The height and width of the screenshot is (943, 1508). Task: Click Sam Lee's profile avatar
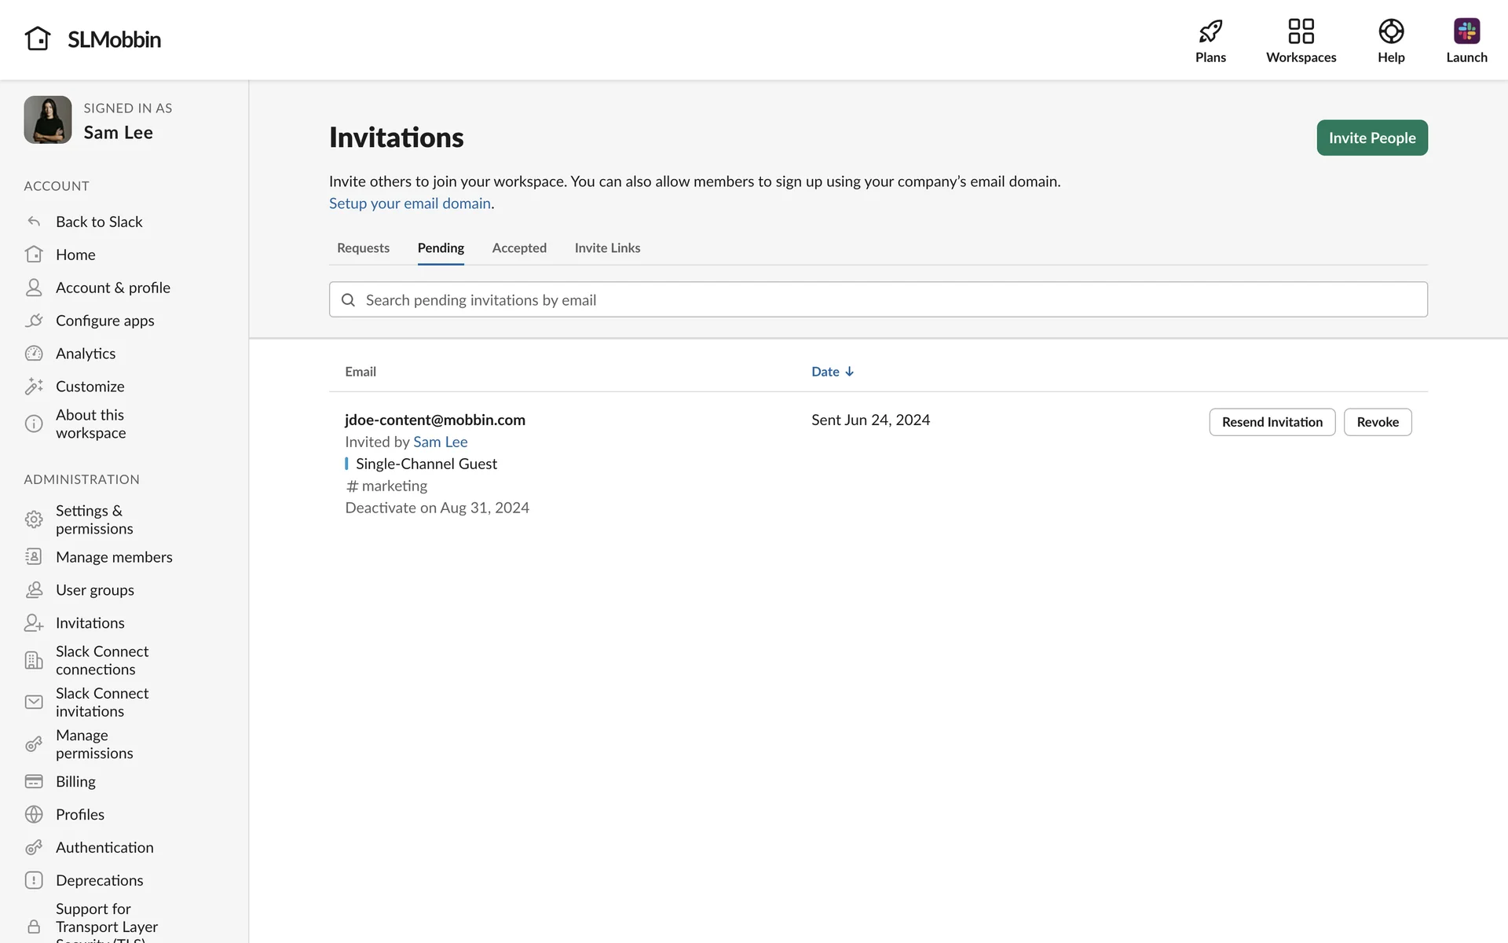48,120
